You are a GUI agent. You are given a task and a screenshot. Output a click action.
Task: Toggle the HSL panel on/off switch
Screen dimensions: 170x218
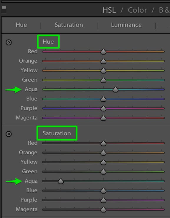tap(4, 10)
